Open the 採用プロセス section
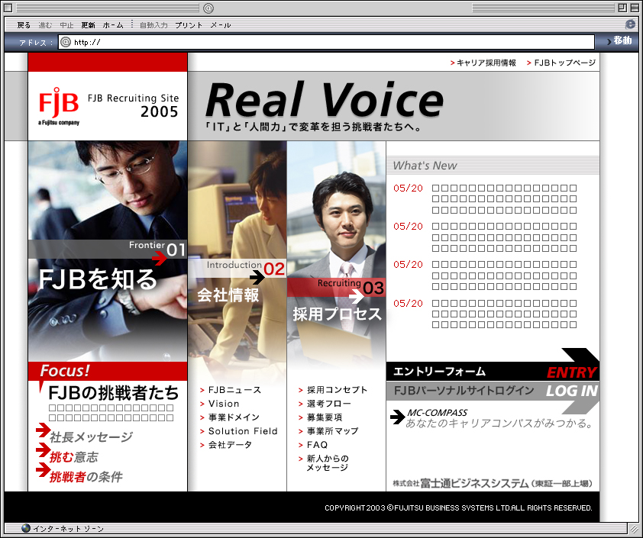The height and width of the screenshot is (538, 643). pyautogui.click(x=337, y=314)
